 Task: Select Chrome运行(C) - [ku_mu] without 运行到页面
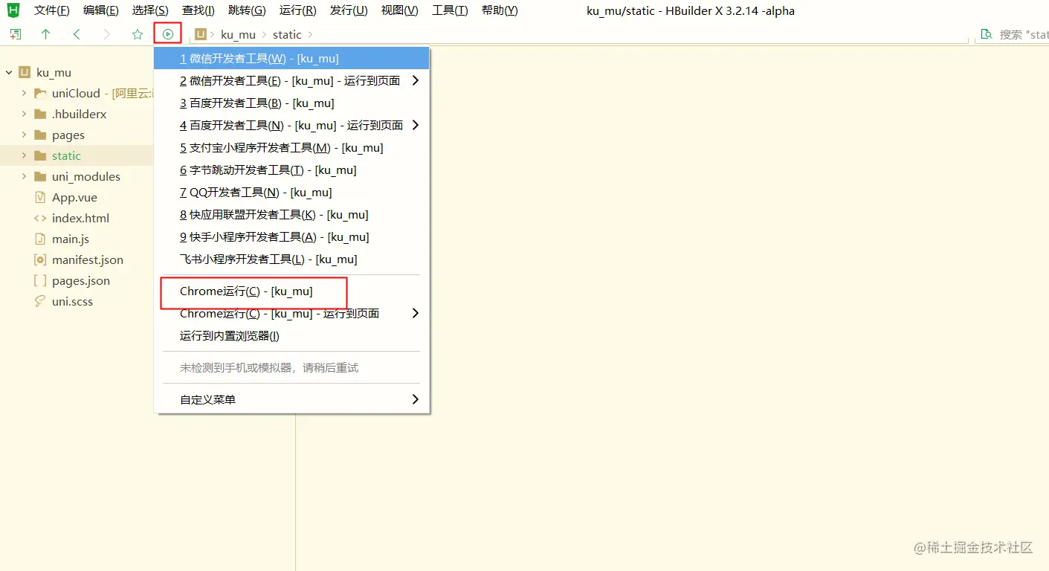pyautogui.click(x=291, y=291)
